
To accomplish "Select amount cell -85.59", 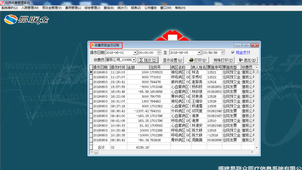I will click(138, 92).
